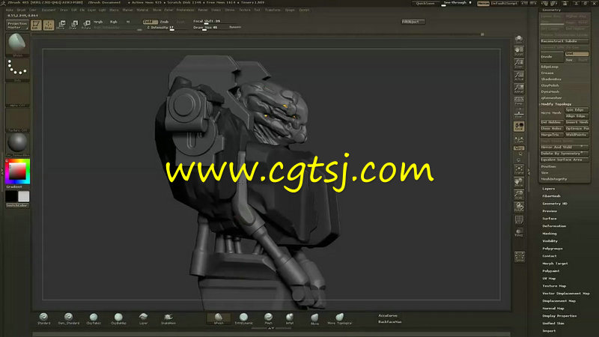Viewport: 599px width, 337px height.
Task: Toggle the Zsub mode
Action: (x=164, y=22)
